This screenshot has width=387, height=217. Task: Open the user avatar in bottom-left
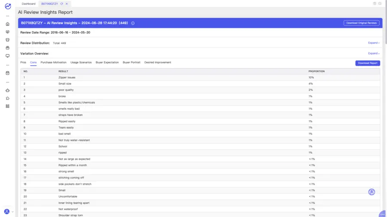[x=7, y=211]
